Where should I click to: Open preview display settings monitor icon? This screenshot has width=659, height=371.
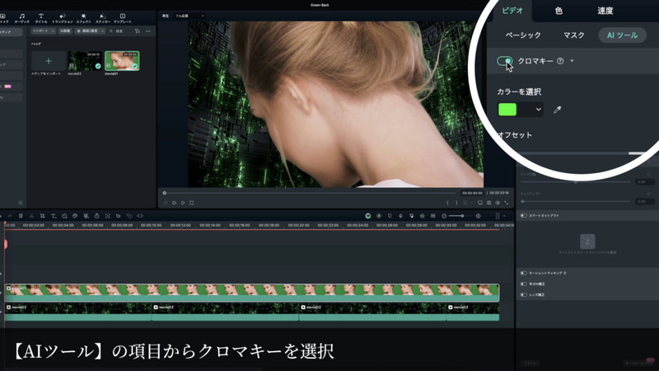pos(480,203)
